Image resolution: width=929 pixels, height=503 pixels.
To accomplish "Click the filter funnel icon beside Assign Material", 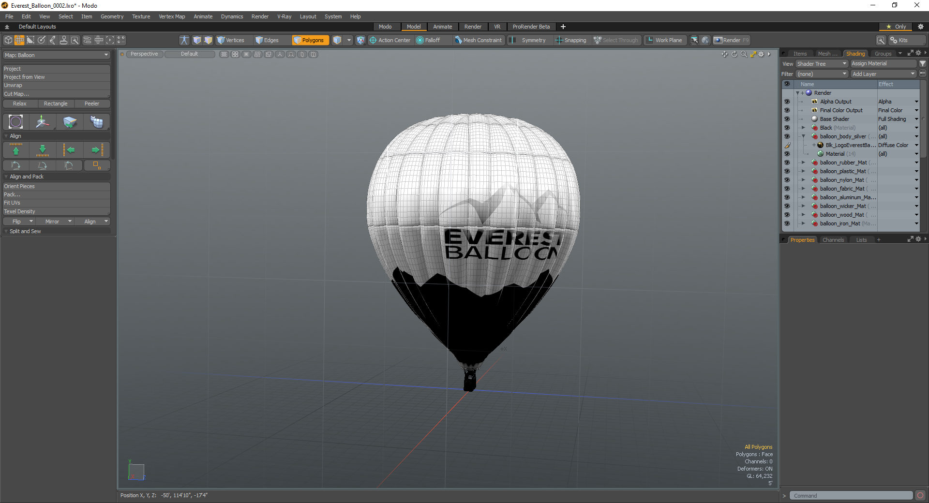I will [923, 63].
